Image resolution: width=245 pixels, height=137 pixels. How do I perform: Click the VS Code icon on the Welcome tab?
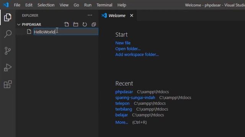point(104,16)
